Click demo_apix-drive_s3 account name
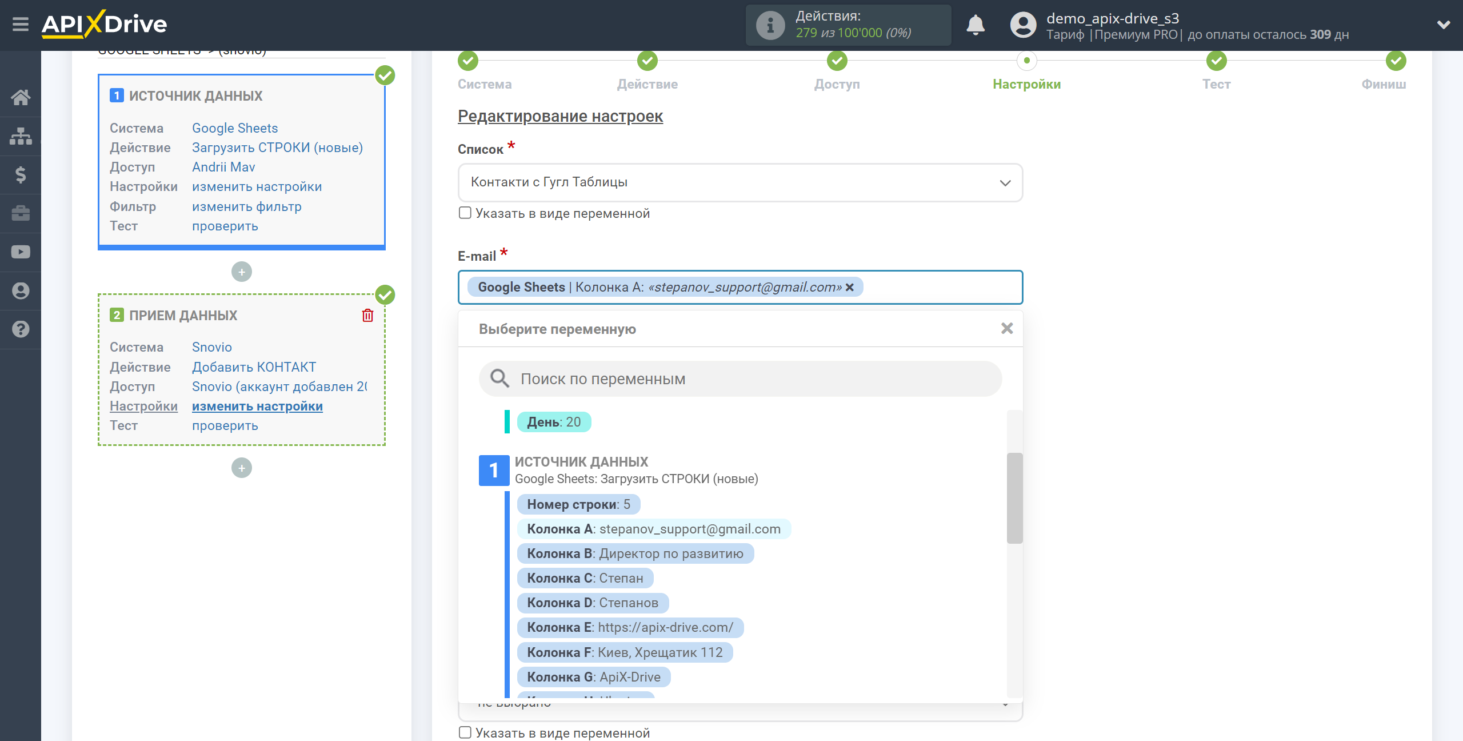This screenshot has height=741, width=1463. point(1113,18)
